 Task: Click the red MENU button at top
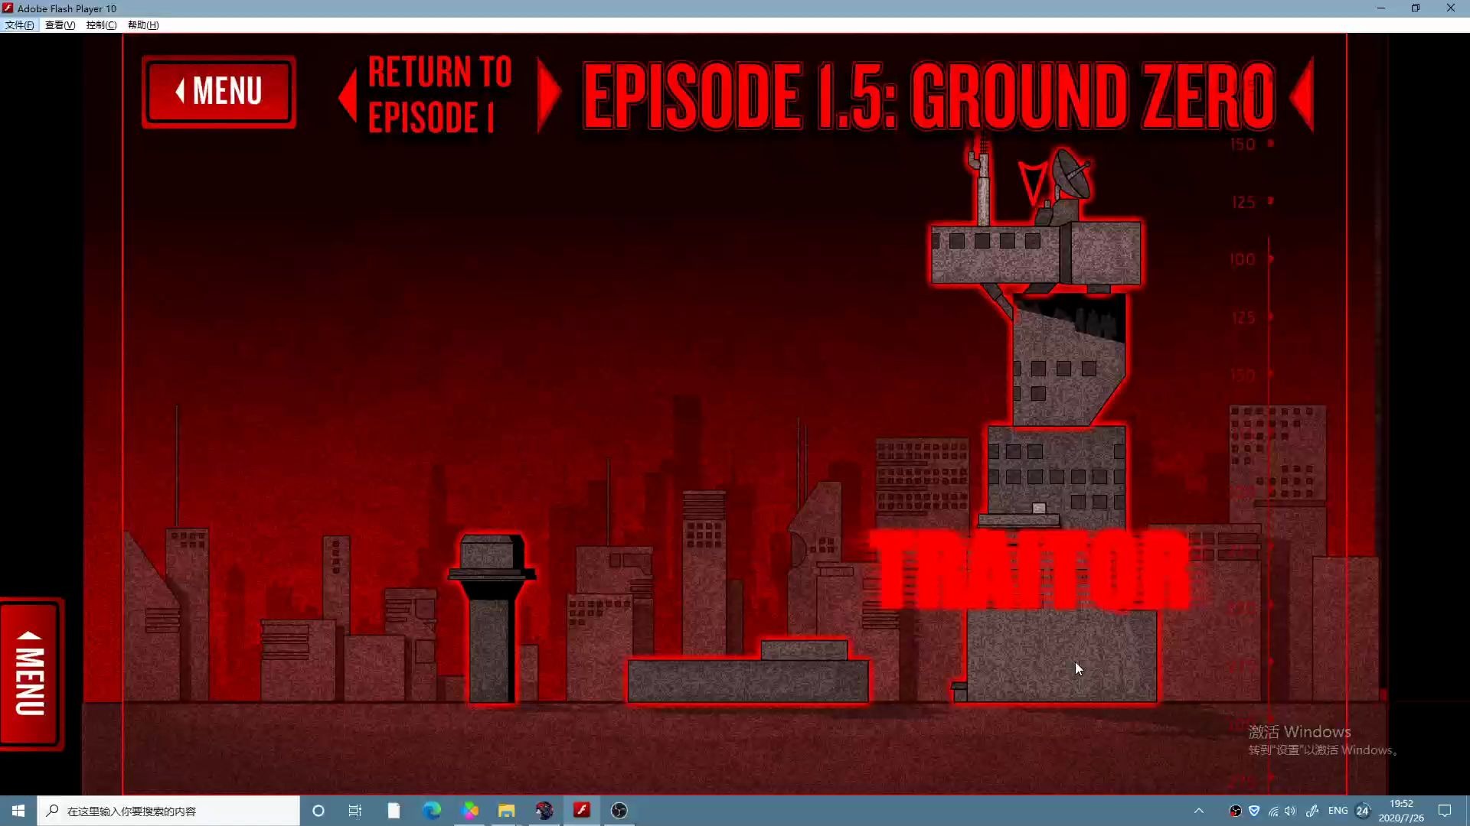219,92
